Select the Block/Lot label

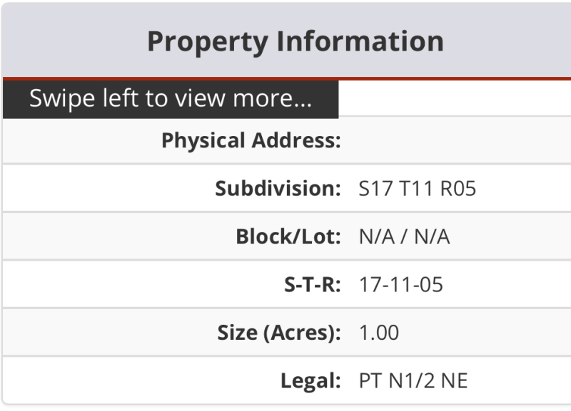tap(288, 236)
